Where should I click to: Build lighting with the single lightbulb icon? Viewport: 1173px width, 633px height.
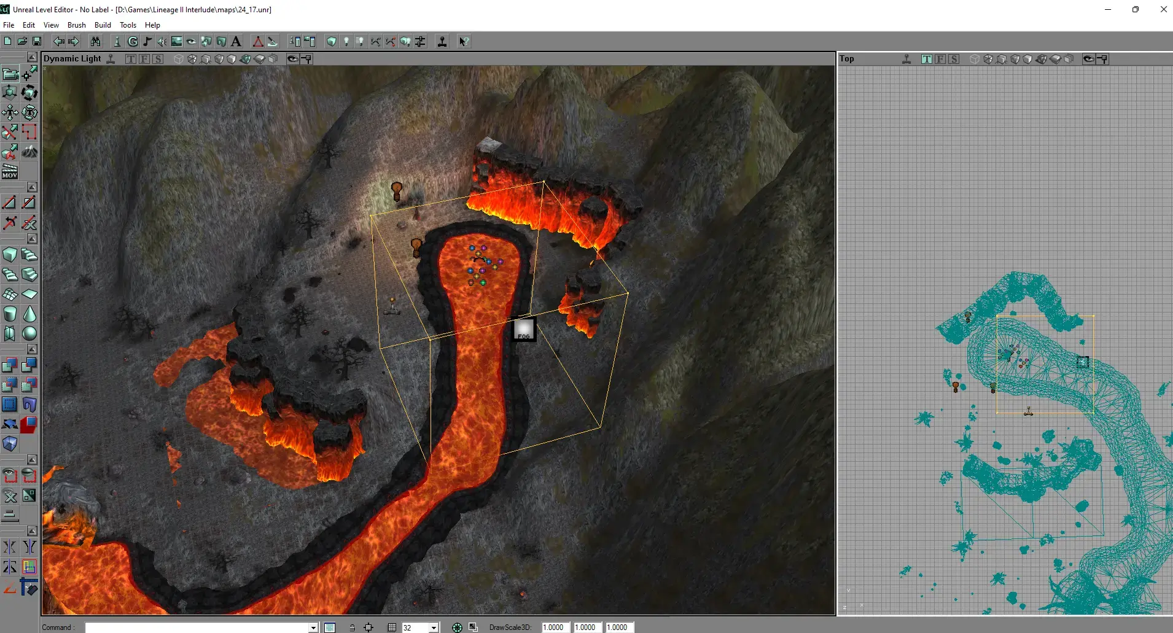(346, 41)
